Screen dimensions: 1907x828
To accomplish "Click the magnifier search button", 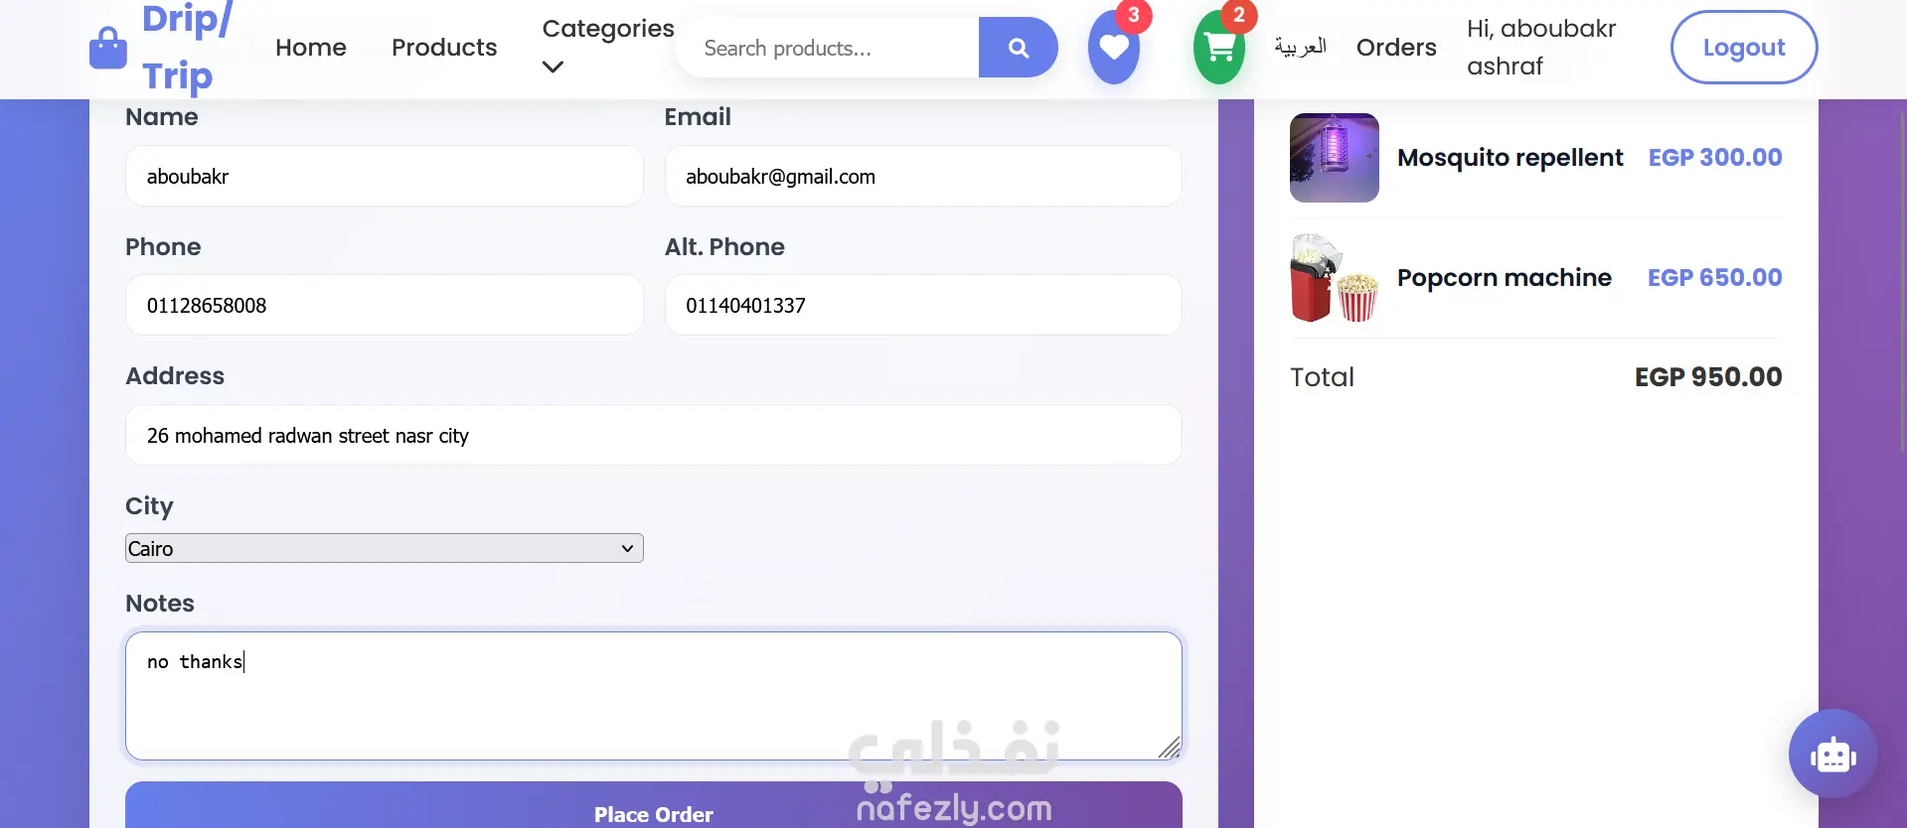I will [1018, 48].
